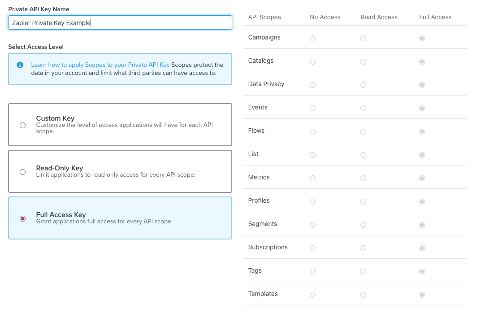Set List scope to Full Access
This screenshot has width=481, height=322.
(x=422, y=155)
